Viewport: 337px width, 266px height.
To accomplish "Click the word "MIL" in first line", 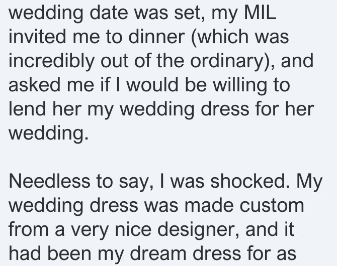I will 260,13.
